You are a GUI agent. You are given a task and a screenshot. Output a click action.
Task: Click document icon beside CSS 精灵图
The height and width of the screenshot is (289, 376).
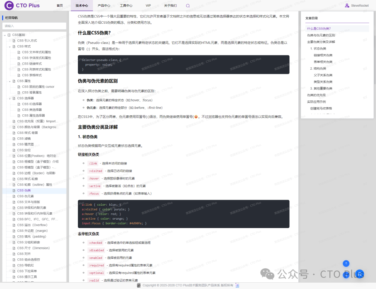point(14,144)
